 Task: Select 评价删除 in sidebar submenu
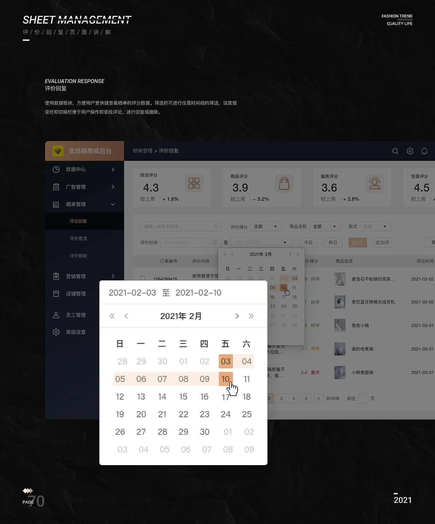(79, 256)
